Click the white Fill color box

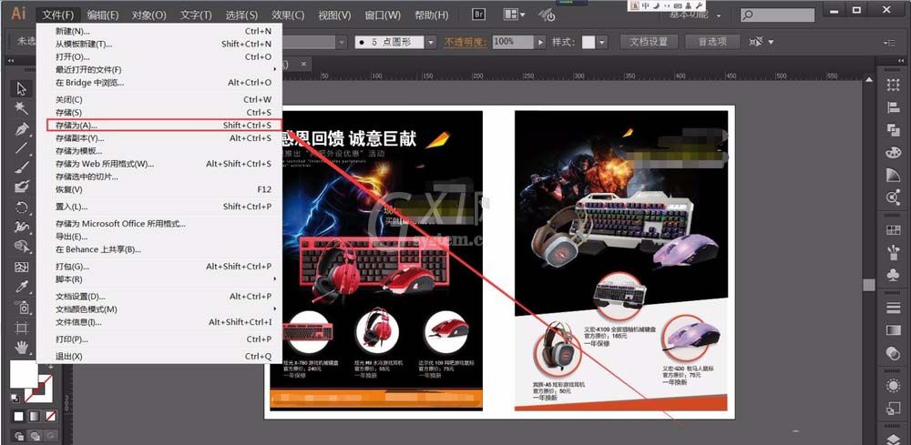coord(24,375)
